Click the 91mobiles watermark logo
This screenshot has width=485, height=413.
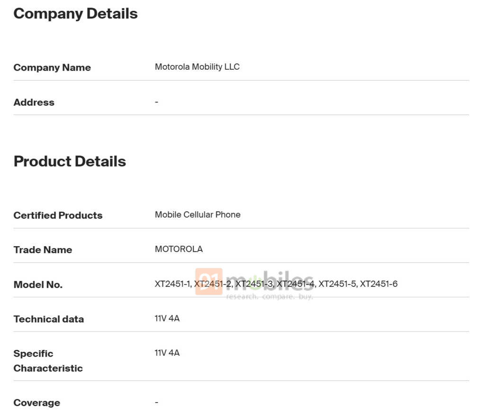255,284
